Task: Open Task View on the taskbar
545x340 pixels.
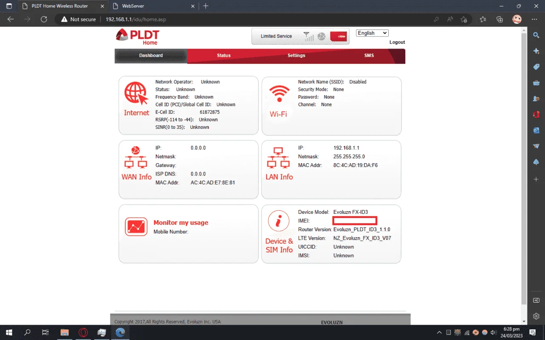Action: click(x=46, y=332)
